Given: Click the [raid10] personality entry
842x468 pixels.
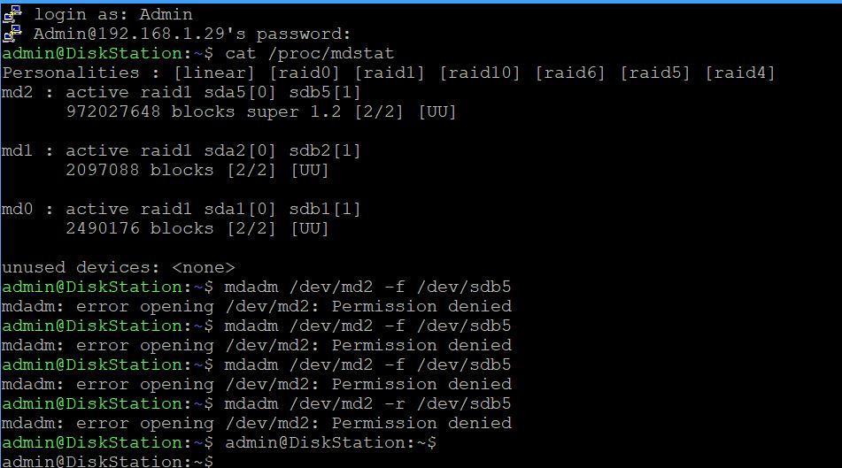Looking at the screenshot, I should 480,73.
